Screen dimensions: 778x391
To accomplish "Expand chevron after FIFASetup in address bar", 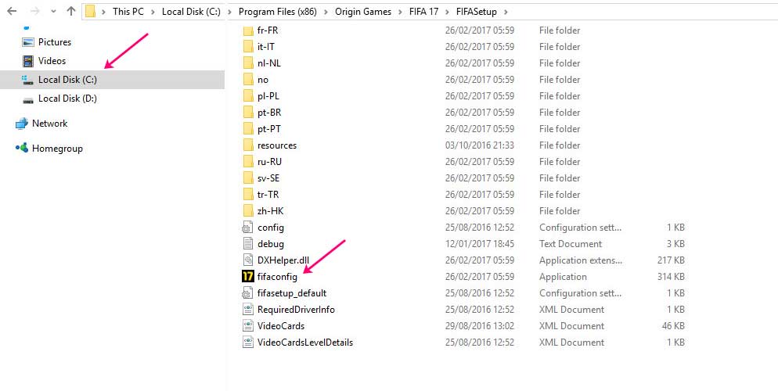I will [x=506, y=12].
